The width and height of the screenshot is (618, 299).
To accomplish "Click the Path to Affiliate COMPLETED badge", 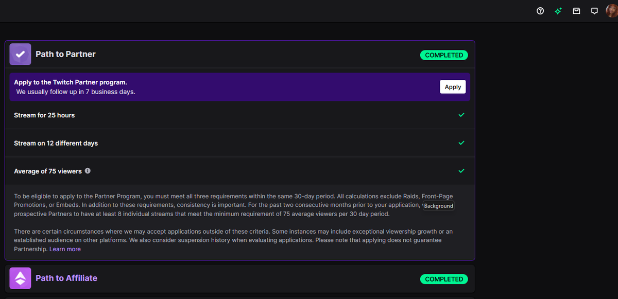I will pos(444,279).
